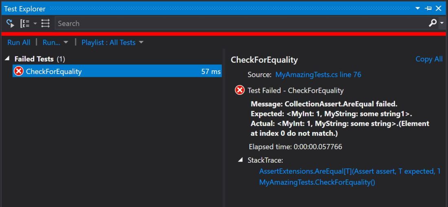448x207 pixels.
Task: Open the Test Explorer window position menu
Action: pyautogui.click(x=418, y=9)
